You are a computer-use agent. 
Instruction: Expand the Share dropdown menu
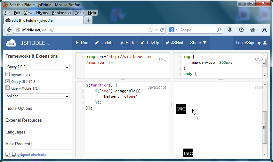click(x=198, y=43)
